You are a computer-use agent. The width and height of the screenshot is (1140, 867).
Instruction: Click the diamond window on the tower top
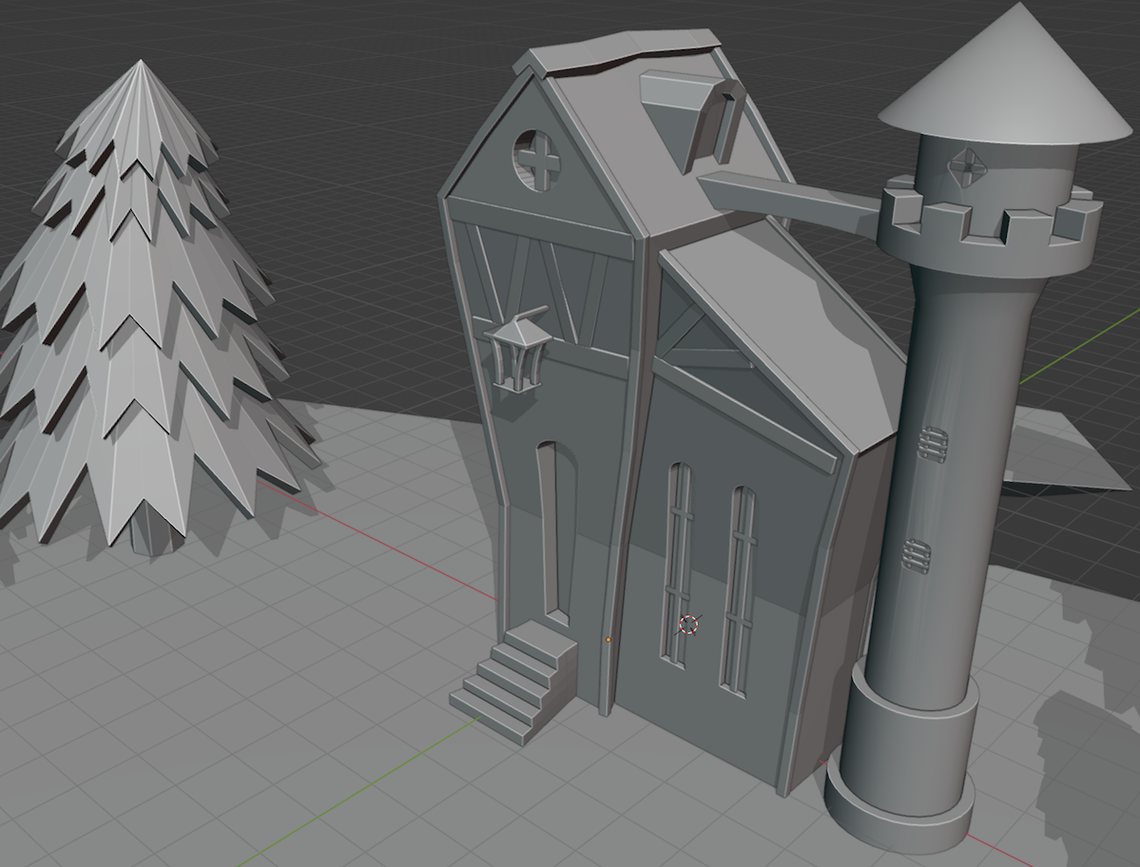[967, 166]
